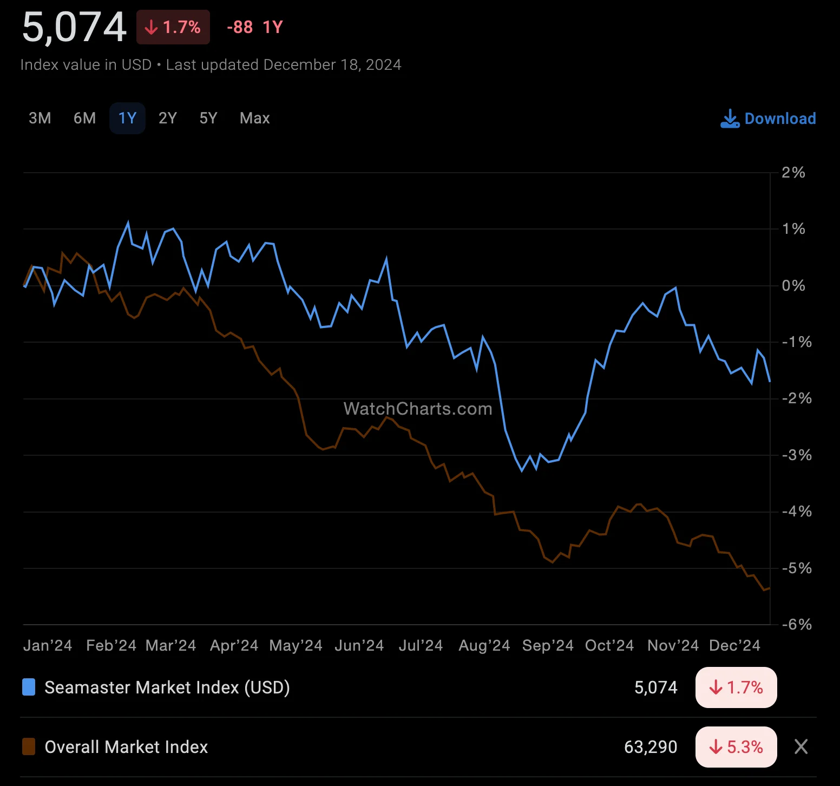Click the Seamaster 1.7% change badge

pyautogui.click(x=736, y=687)
